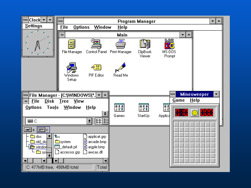Click the C: drive combo box field
251x188 pixels.
(x=59, y=121)
